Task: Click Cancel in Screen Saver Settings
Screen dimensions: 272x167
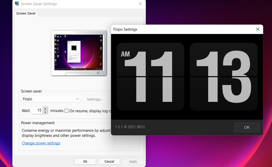Action: [109, 161]
